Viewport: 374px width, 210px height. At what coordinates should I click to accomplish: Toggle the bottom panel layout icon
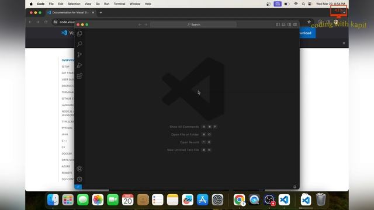point(283,24)
